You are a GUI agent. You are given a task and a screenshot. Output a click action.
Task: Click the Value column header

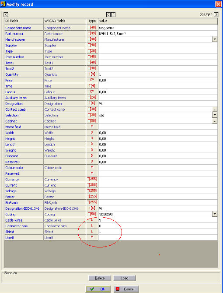tap(158, 21)
